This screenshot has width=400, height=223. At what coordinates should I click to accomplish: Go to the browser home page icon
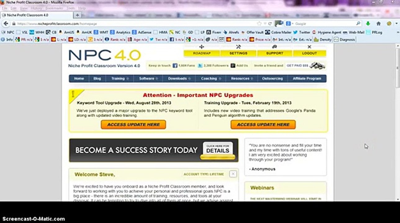pyautogui.click(x=378, y=24)
